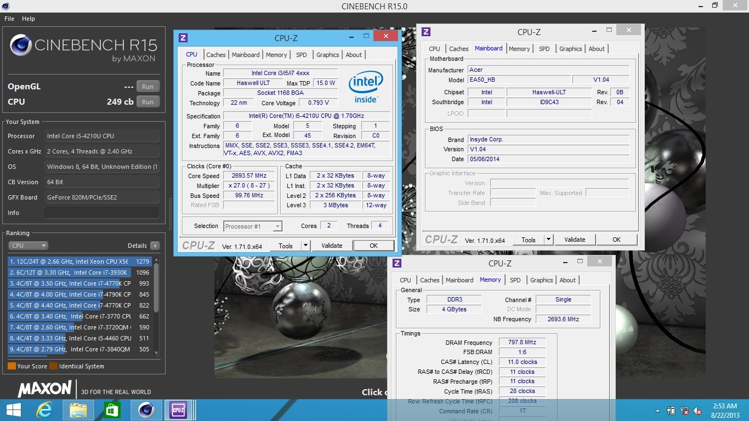Open About tab in the CPU-Z CPU window
Viewport: 749px width, 421px height.
354,55
